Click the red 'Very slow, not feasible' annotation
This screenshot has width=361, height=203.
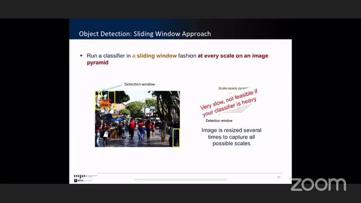[229, 103]
